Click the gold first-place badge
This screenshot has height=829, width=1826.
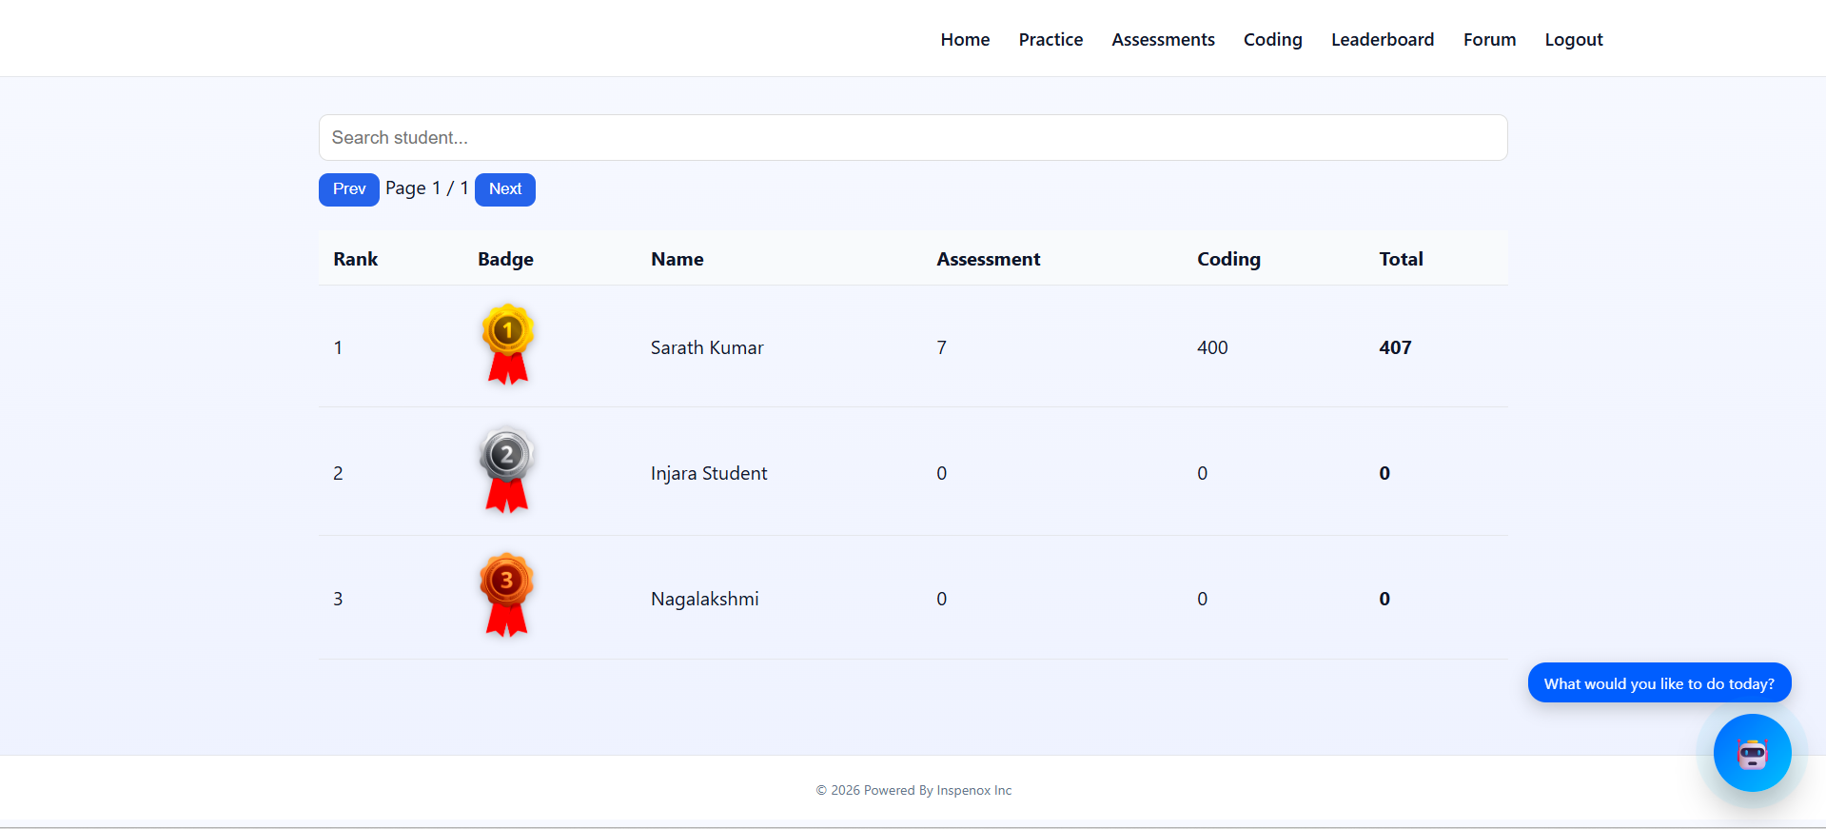click(x=507, y=345)
